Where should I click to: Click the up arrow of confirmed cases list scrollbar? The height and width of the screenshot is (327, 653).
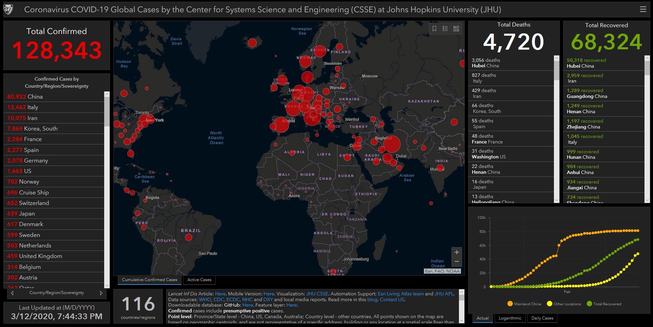click(x=107, y=94)
